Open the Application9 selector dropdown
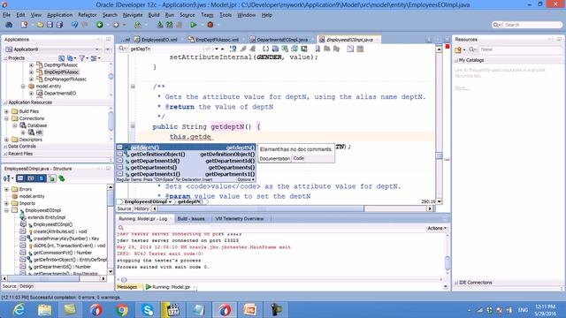The image size is (566, 318). click(96, 49)
